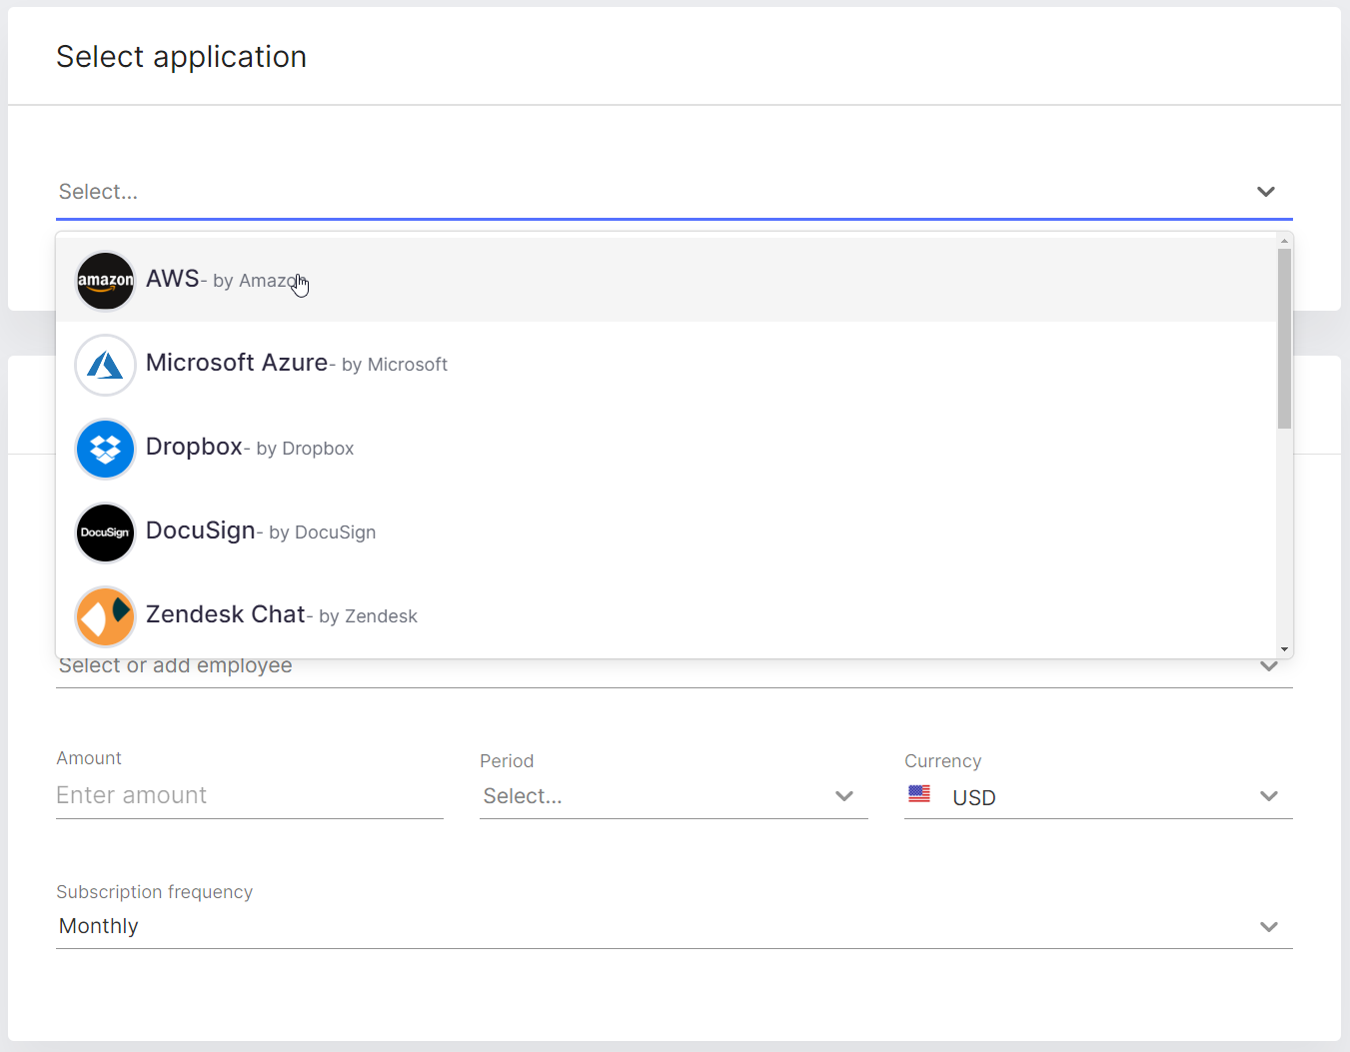The image size is (1350, 1052).
Task: Click the scrollbar up arrow in list
Action: point(1284,241)
